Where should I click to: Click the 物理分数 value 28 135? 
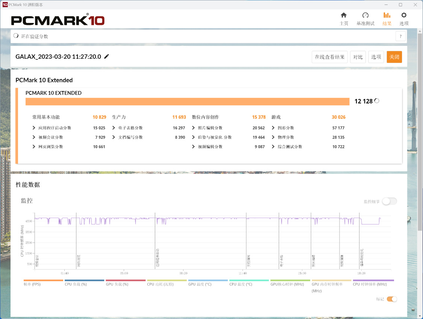[338, 137]
